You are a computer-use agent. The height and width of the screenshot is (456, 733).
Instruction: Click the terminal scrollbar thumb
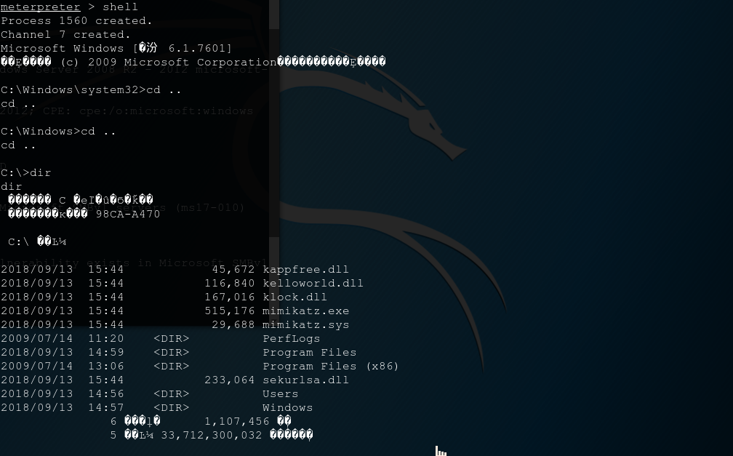[274, 133]
